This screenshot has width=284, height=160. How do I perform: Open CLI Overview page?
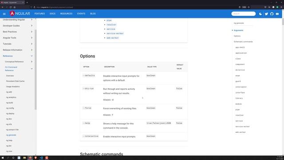(x=10, y=76)
